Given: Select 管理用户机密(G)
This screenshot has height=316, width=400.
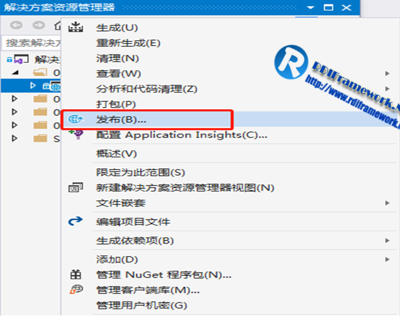Looking at the screenshot, I should pos(142,305).
